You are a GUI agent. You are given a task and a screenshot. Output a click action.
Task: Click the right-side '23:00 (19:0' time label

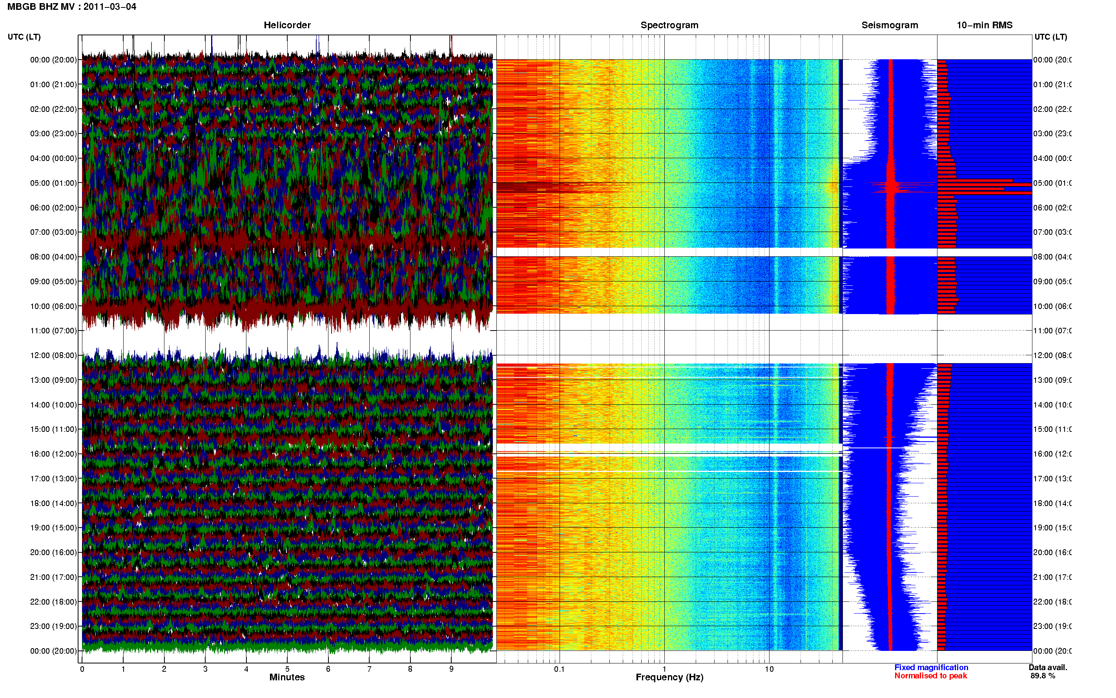[1052, 627]
